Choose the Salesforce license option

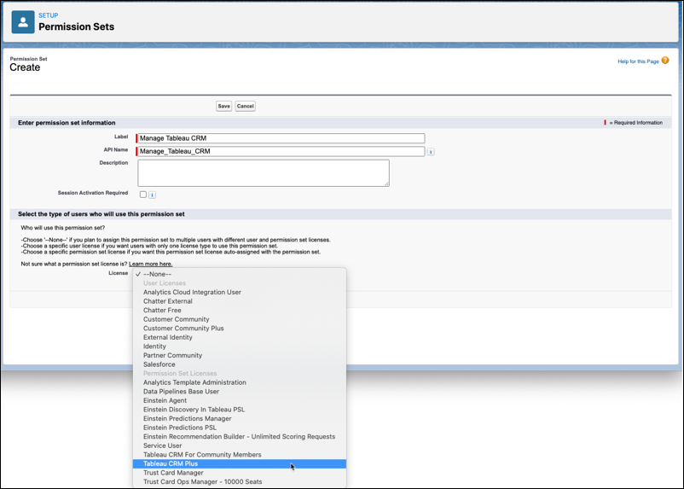click(x=240, y=364)
